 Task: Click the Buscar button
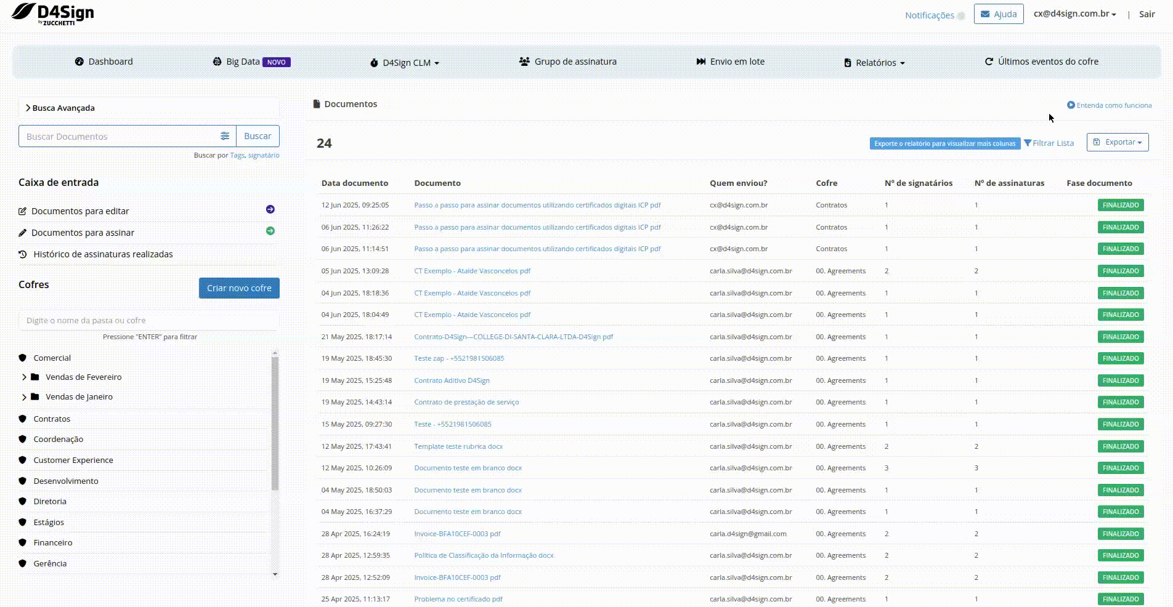[258, 136]
